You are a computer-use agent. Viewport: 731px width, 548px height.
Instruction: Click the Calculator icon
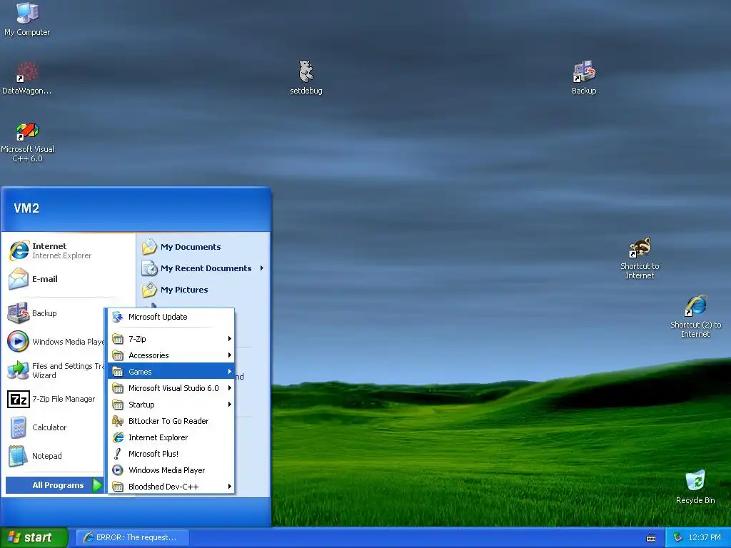(18, 427)
